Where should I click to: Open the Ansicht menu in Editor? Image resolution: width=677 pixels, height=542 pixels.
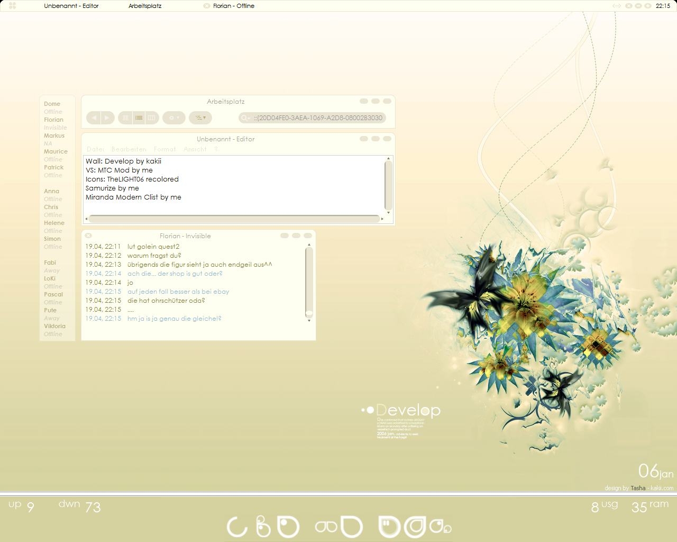point(195,149)
